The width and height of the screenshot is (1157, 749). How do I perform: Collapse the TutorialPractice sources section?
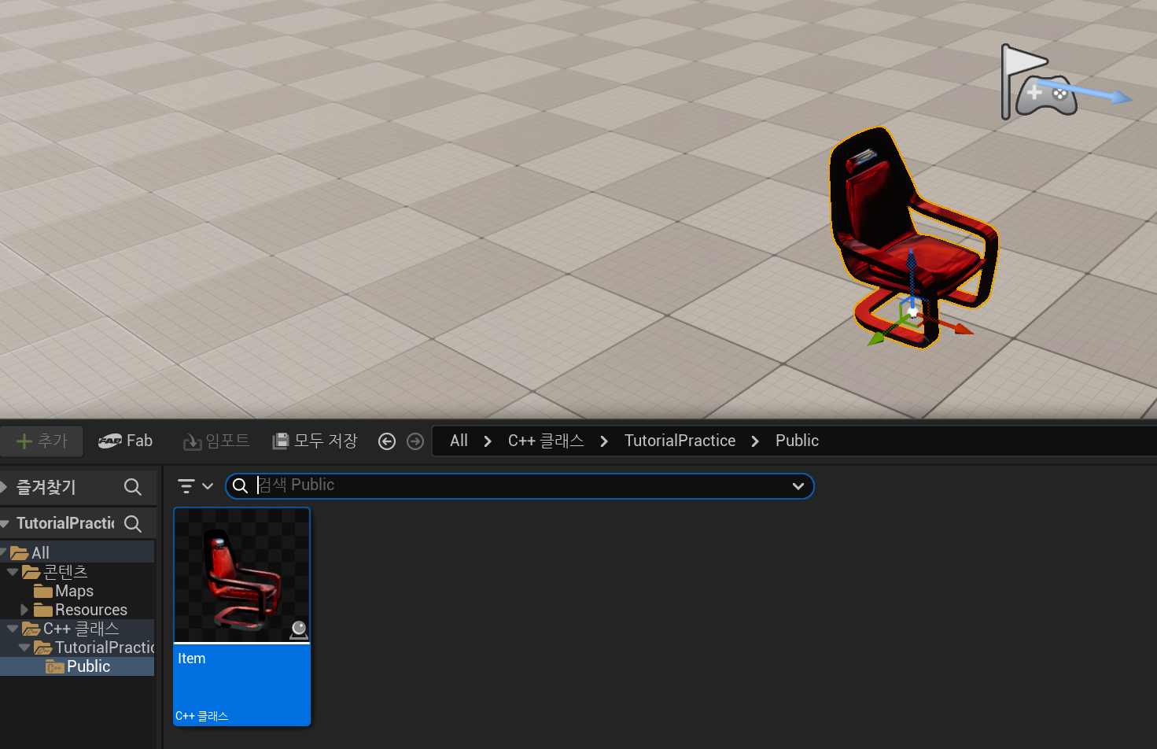pyautogui.click(x=5, y=523)
